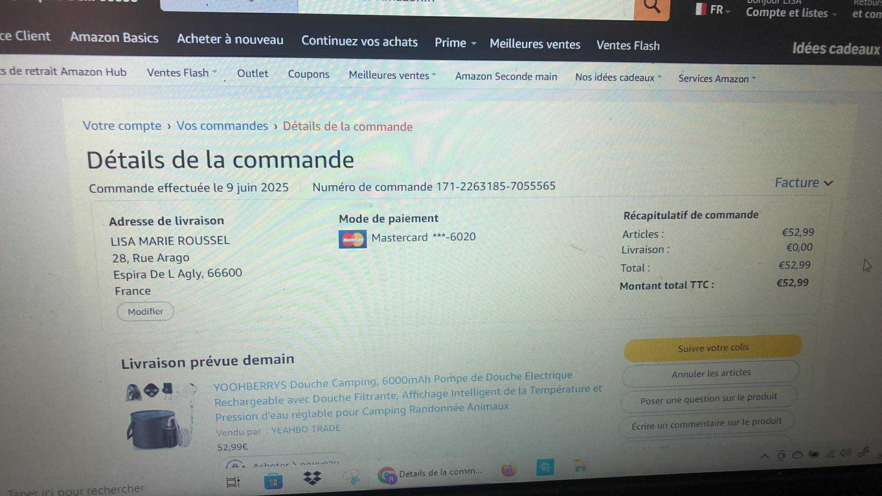Image resolution: width=882 pixels, height=496 pixels.
Task: Expand the Facture dropdown
Action: coord(803,183)
